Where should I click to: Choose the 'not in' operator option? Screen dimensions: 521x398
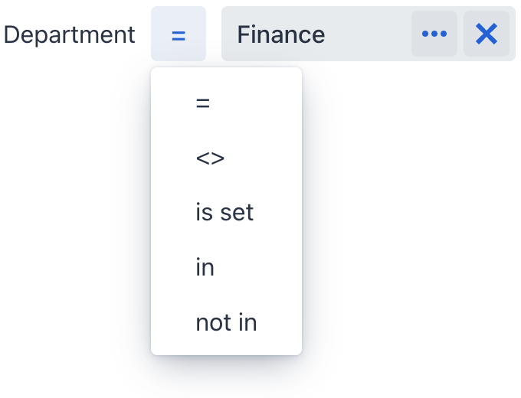tap(226, 323)
